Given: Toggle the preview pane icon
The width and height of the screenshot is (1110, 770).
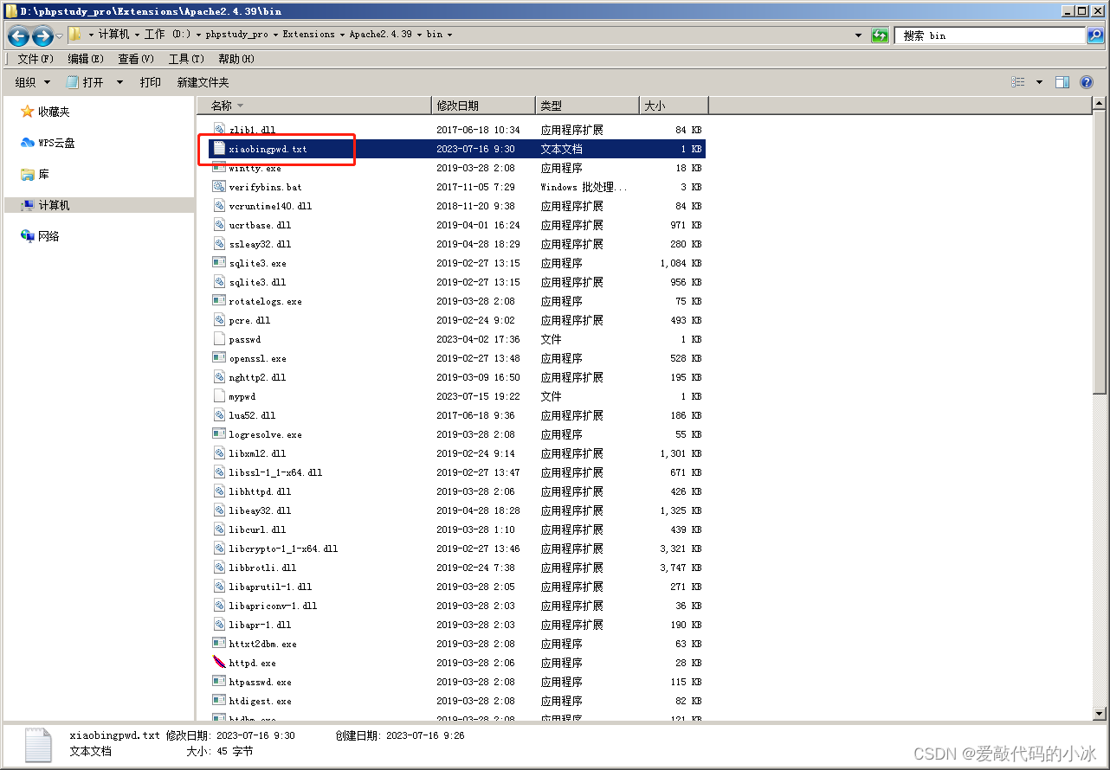Looking at the screenshot, I should (1062, 82).
